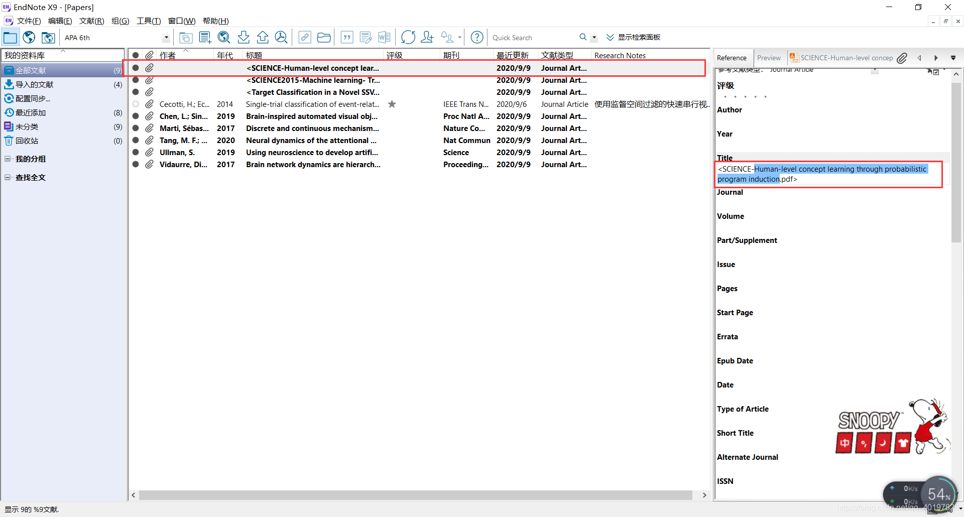Toggle read status dot for Marti 2017 row
Image resolution: width=964 pixels, height=517 pixels.
point(136,128)
